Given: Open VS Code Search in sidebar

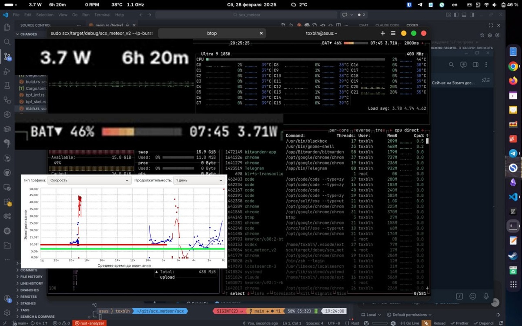Looking at the screenshot, I should tap(7, 42).
